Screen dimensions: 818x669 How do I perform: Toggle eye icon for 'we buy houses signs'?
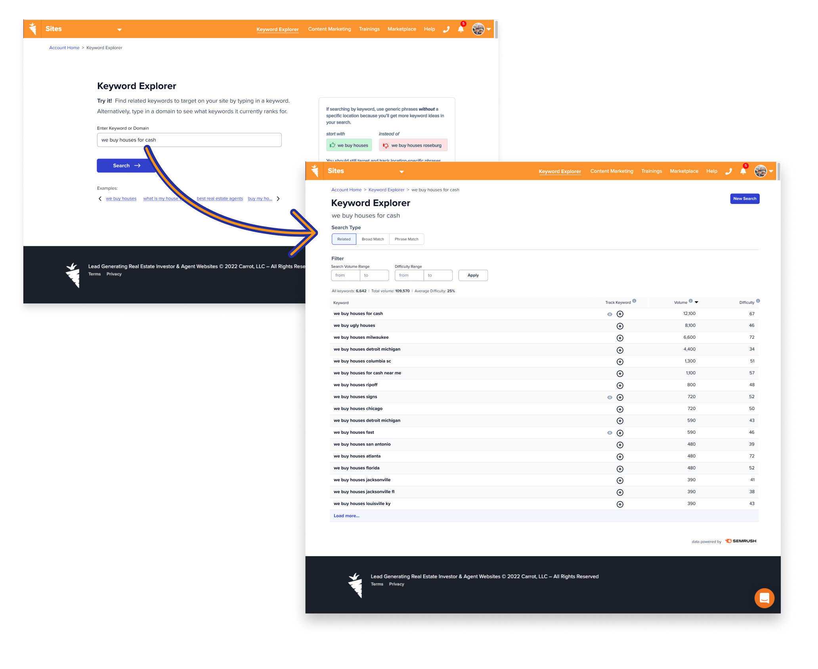610,397
